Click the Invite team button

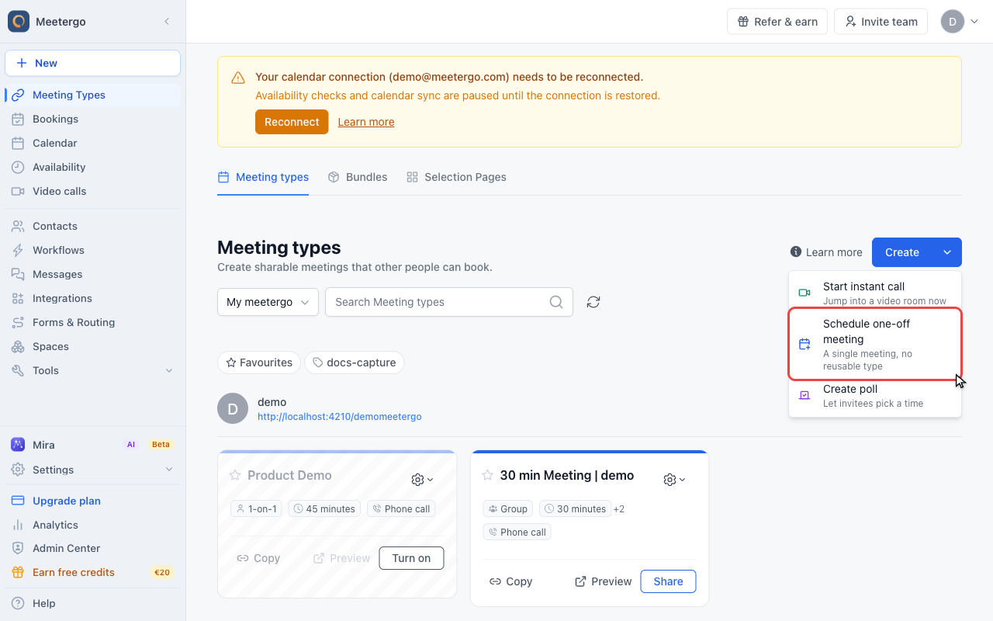point(881,22)
